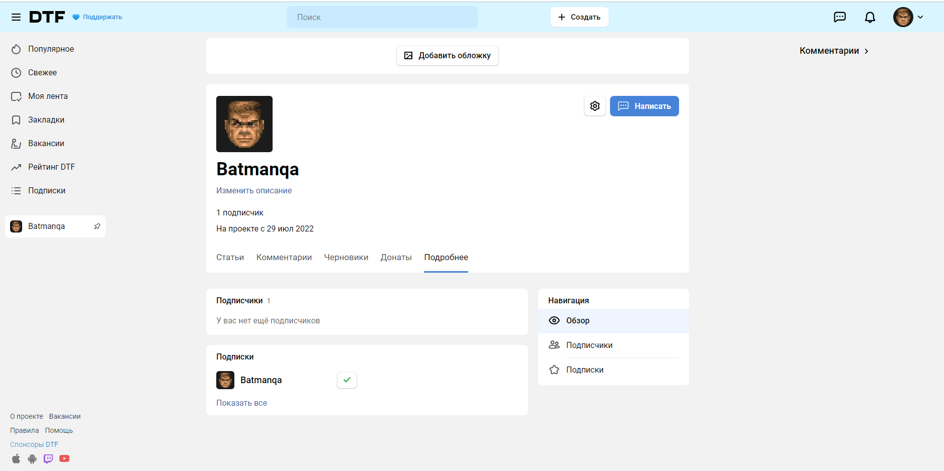Focus the Поиск search field

click(382, 17)
